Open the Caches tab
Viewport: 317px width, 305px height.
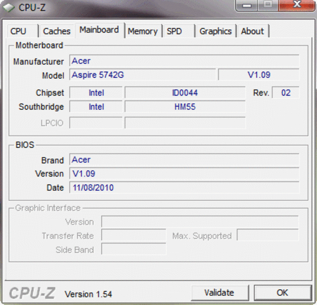(57, 31)
